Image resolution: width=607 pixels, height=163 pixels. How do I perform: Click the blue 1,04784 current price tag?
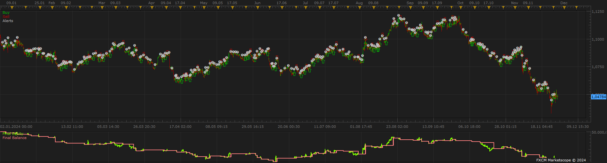[599, 97]
